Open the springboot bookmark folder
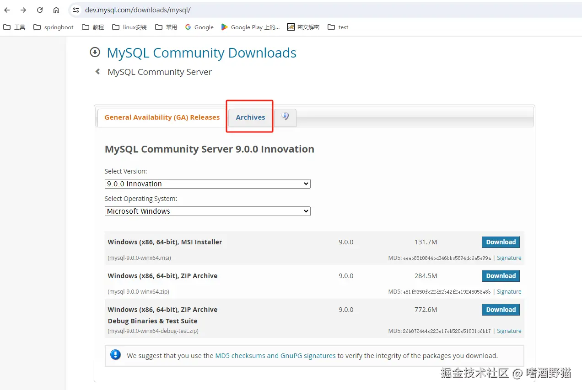 point(54,27)
